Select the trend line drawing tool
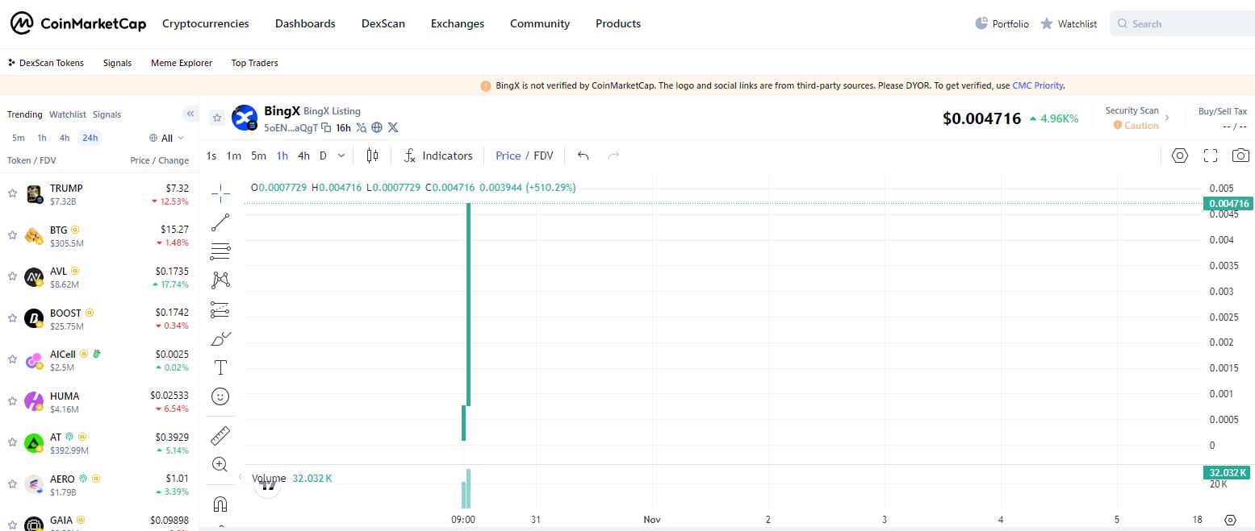Image resolution: width=1255 pixels, height=531 pixels. click(x=220, y=222)
